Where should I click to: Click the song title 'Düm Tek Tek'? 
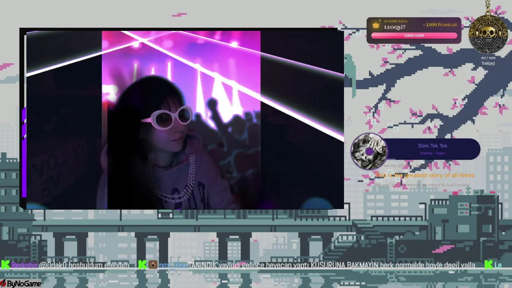click(433, 146)
